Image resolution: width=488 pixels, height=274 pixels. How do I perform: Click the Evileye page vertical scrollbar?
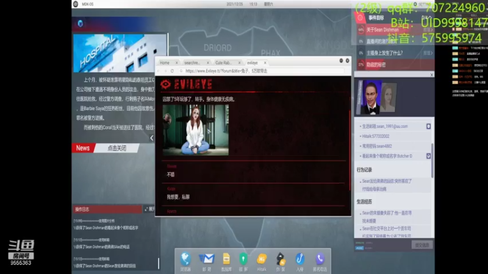pyautogui.click(x=350, y=149)
